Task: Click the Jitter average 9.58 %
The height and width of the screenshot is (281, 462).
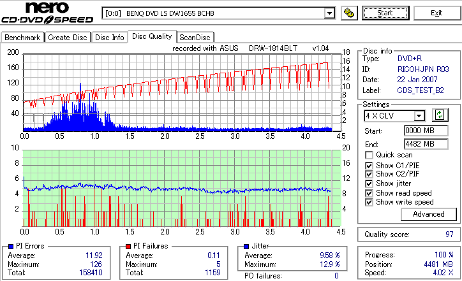Action: pos(330,255)
